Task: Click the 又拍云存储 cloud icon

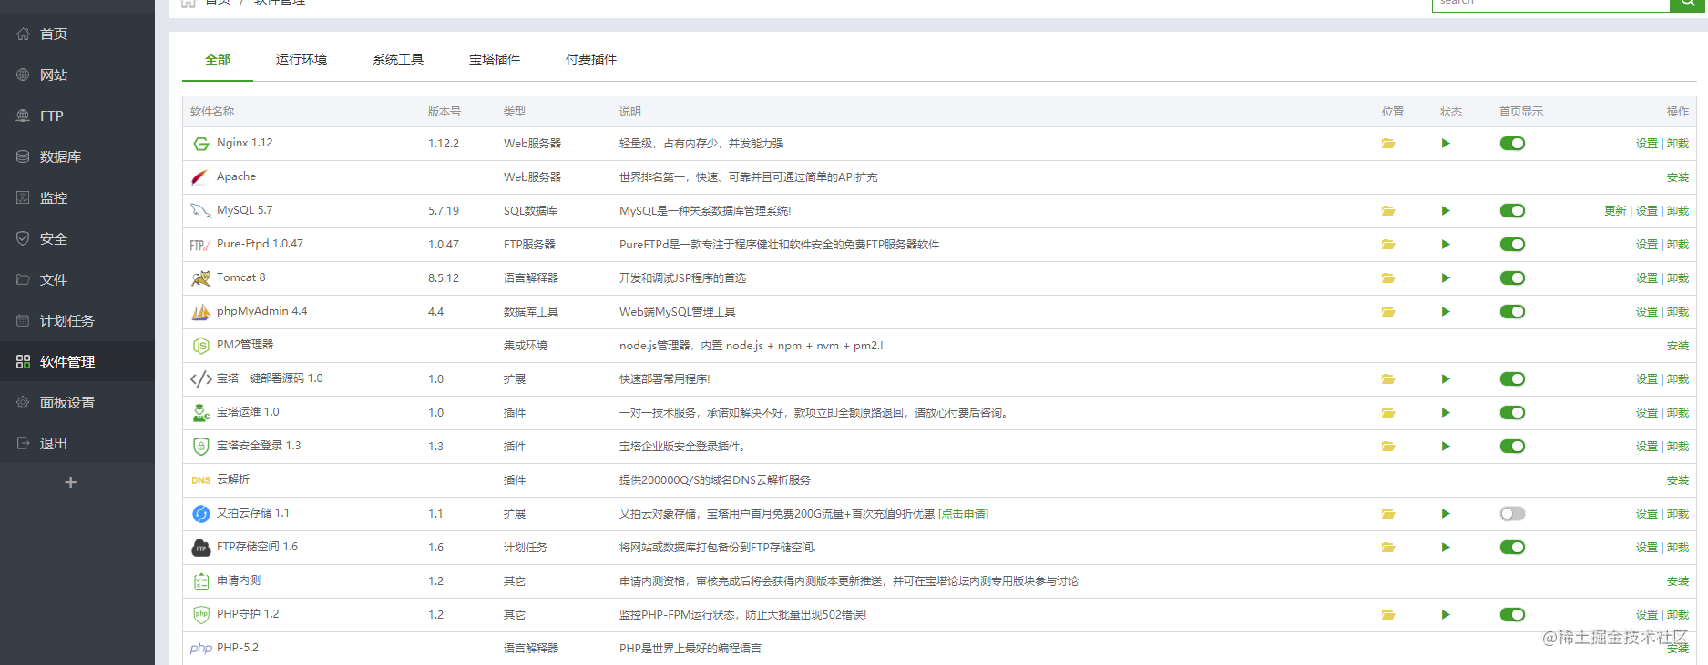Action: tap(200, 514)
